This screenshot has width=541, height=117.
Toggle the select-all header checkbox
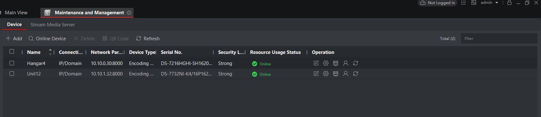pyautogui.click(x=12, y=51)
